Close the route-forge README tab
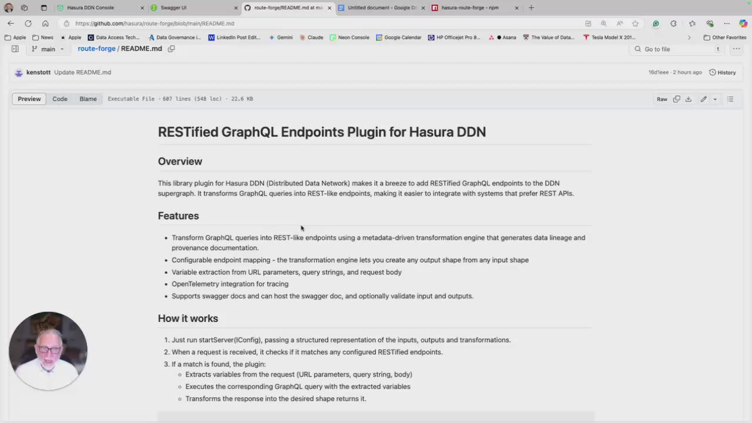Image resolution: width=752 pixels, height=423 pixels. [x=329, y=8]
